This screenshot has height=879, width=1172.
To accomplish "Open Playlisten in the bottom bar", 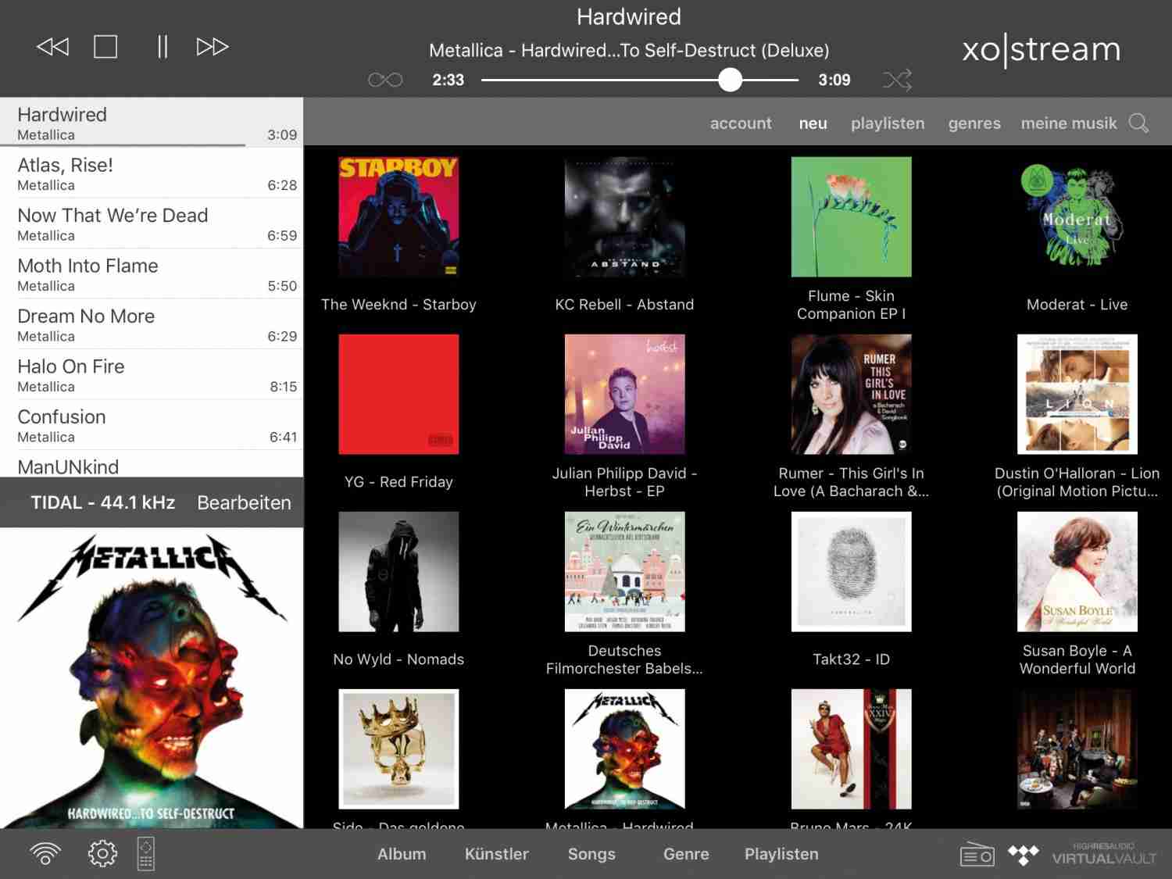I will 781,854.
